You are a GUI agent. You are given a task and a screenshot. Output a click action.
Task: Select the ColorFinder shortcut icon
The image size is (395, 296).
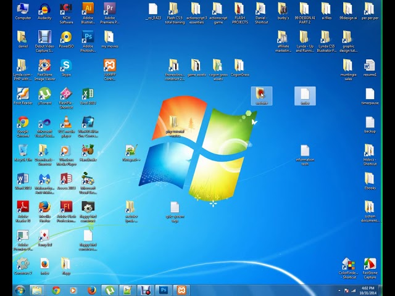(x=348, y=269)
